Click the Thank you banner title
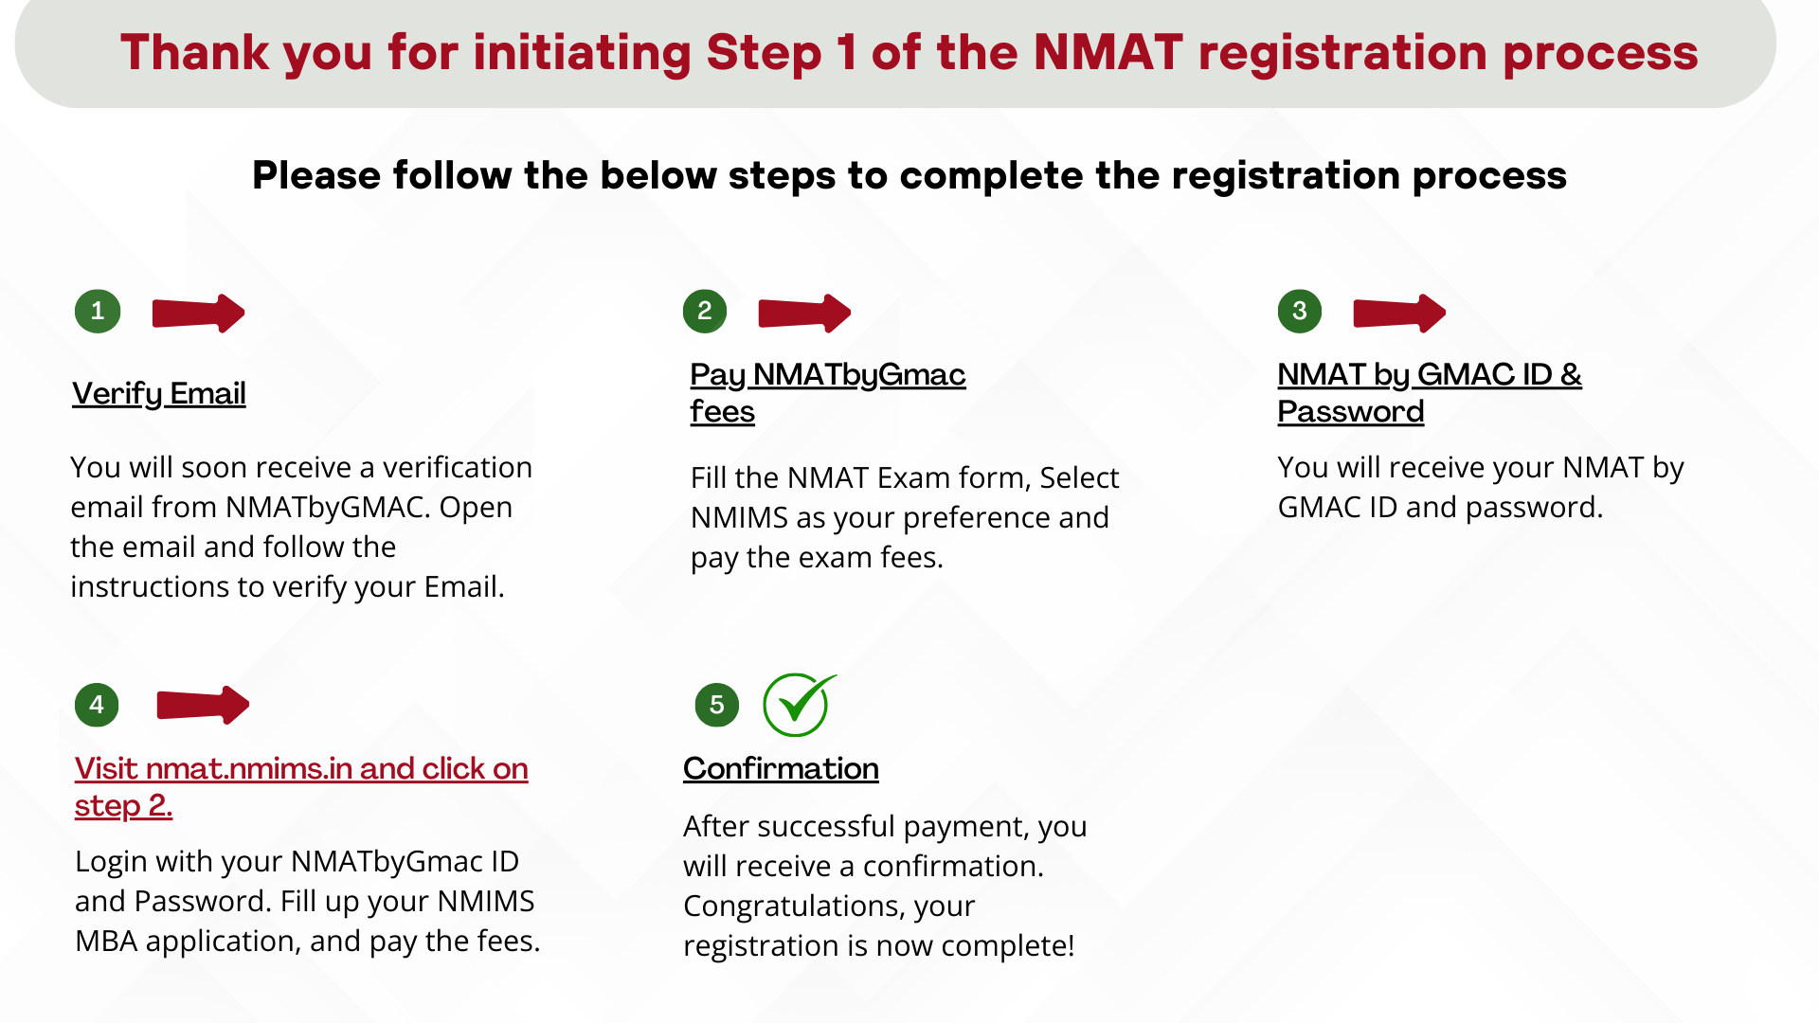The height and width of the screenshot is (1023, 1819). [909, 52]
